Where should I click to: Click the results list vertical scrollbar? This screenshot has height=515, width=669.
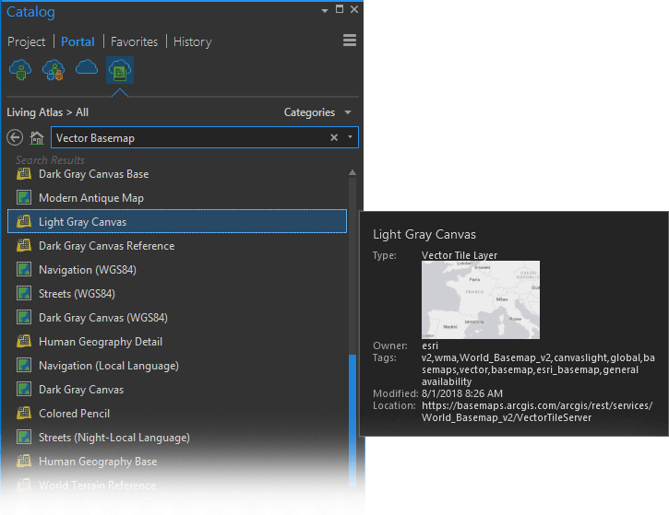[352, 415]
